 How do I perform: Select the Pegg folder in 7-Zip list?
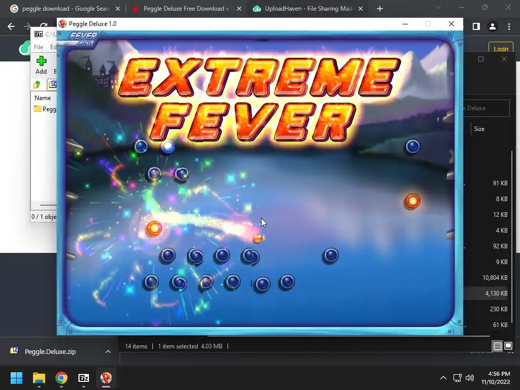coord(45,109)
